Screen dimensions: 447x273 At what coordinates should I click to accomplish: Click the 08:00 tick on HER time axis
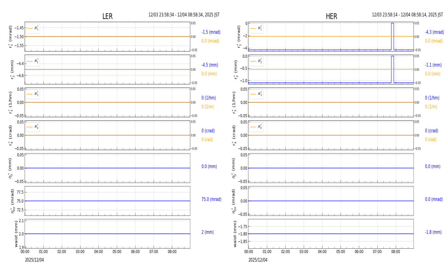[395, 252]
